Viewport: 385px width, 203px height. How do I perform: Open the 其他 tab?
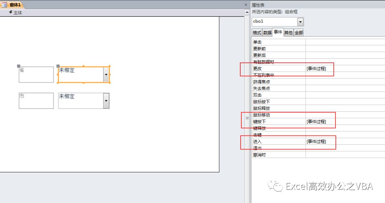288,32
